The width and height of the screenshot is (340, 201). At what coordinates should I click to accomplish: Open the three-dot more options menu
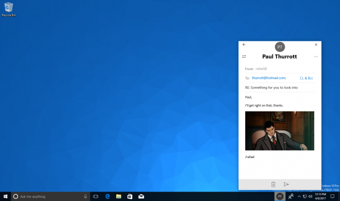pos(316,57)
